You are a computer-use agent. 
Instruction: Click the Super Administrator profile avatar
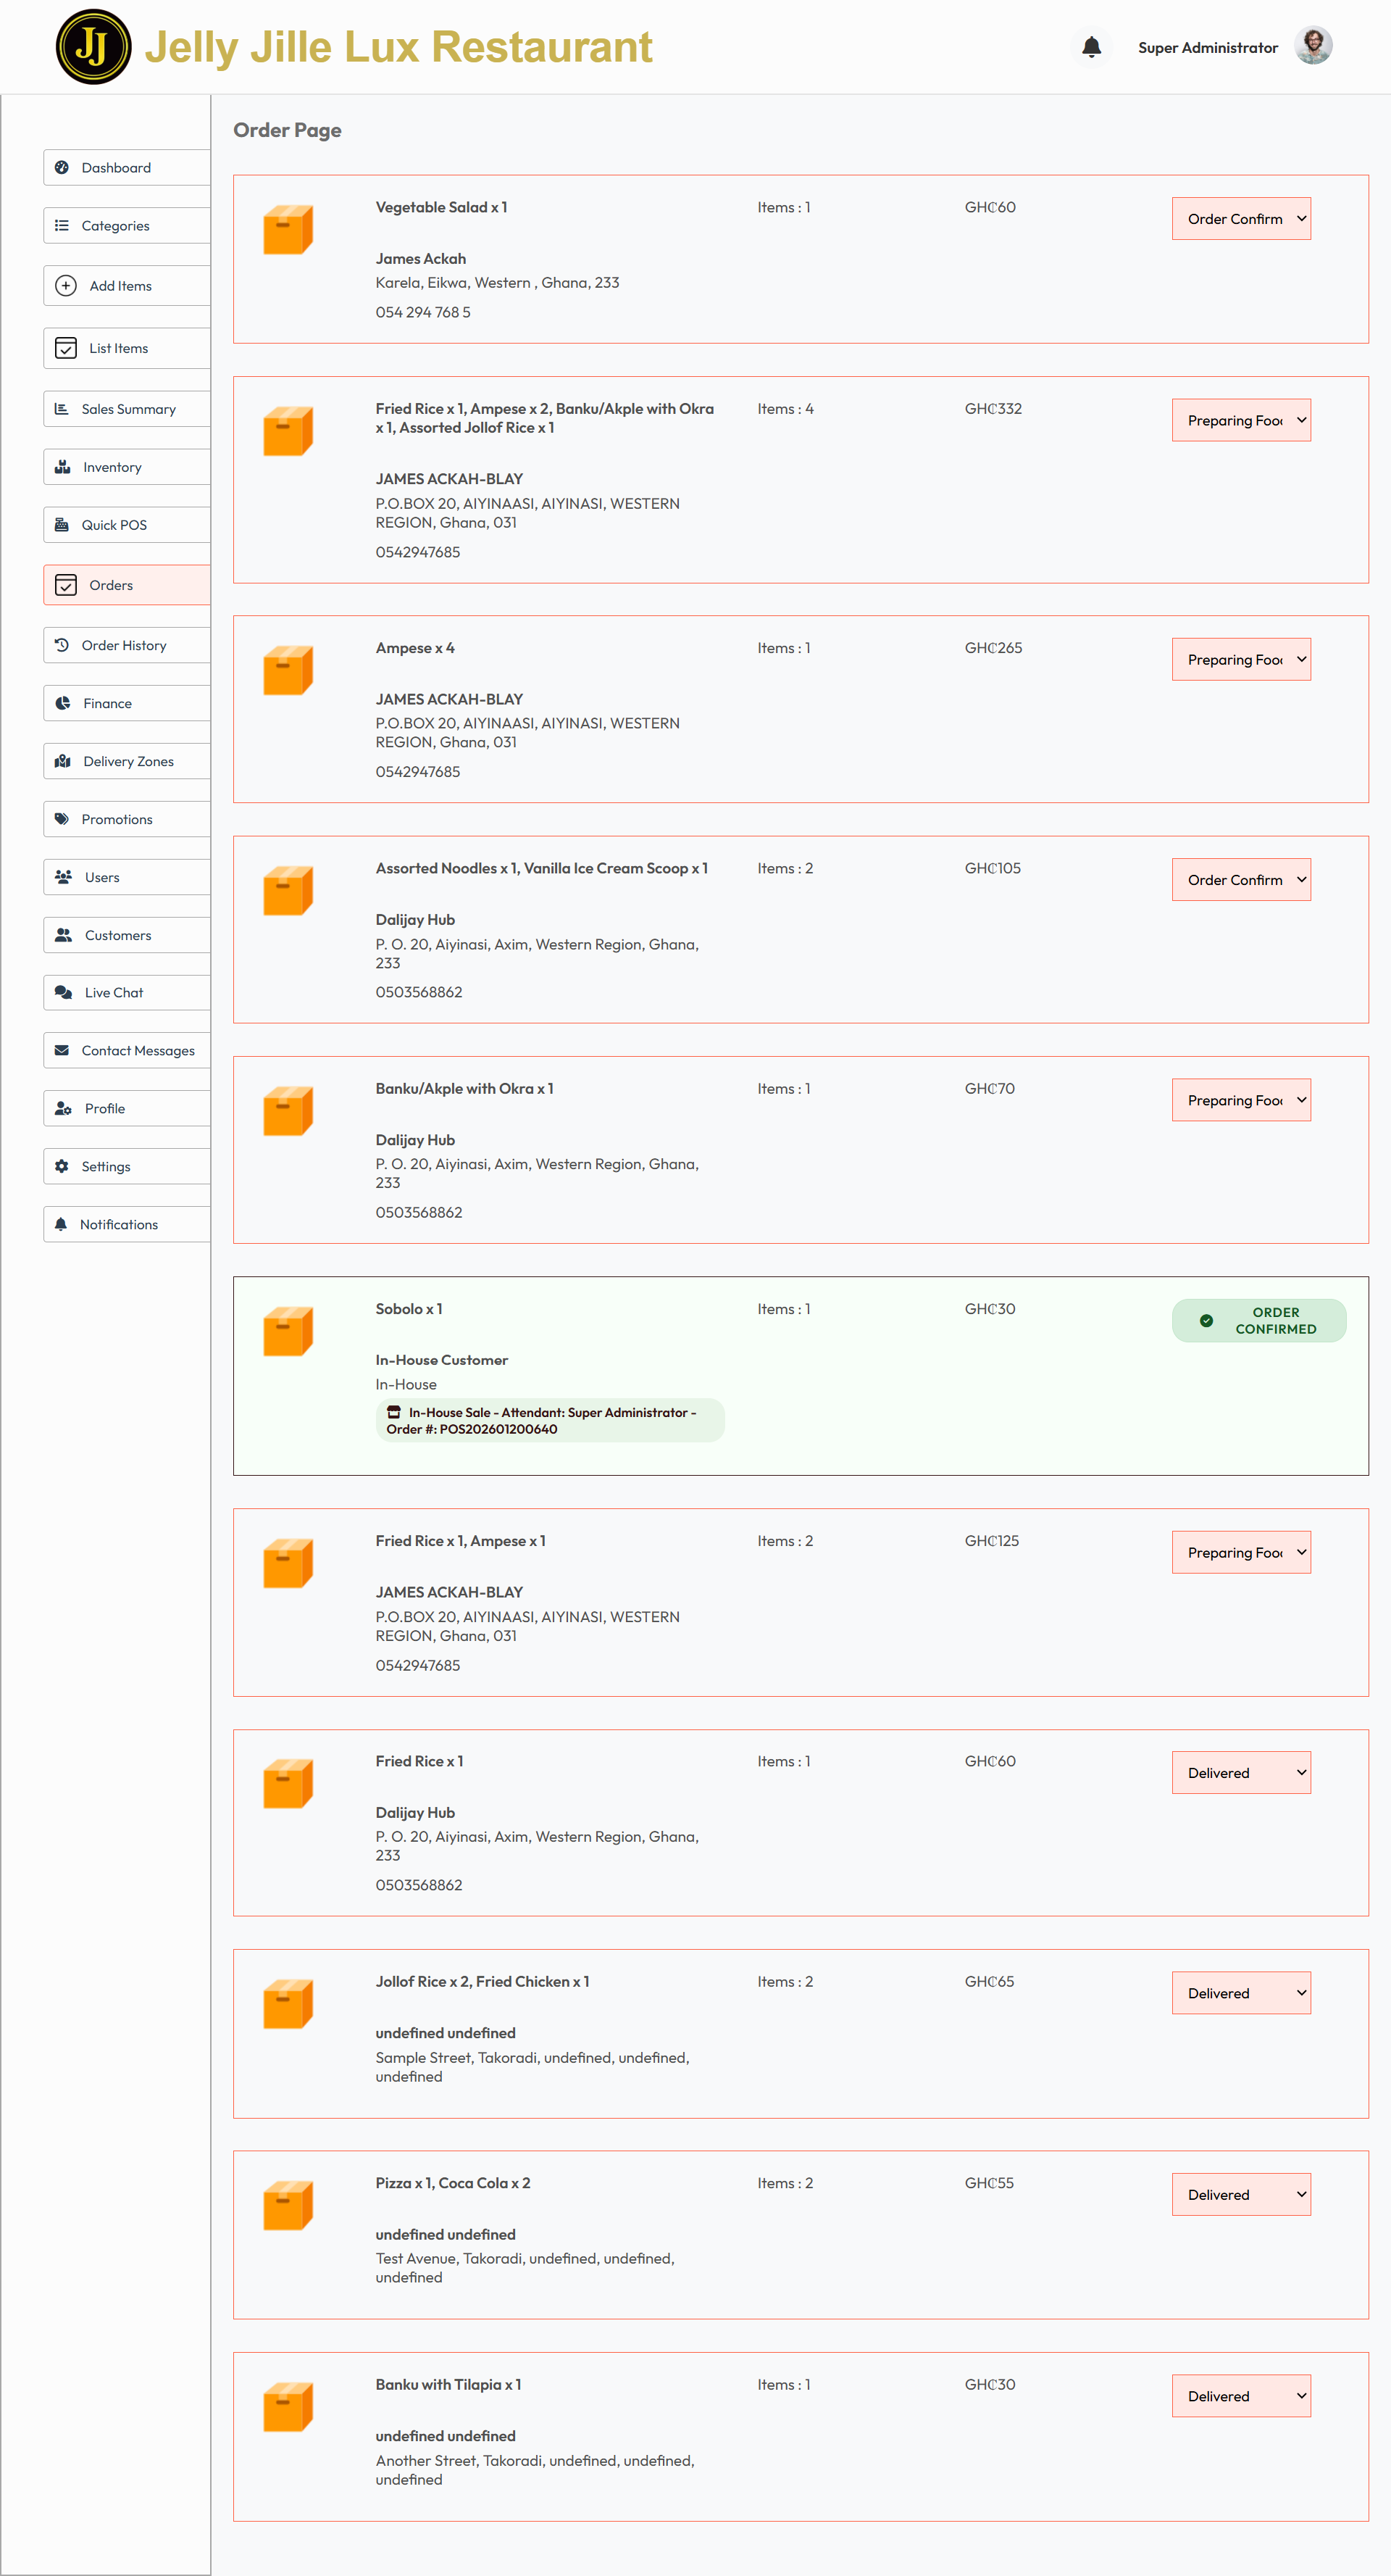pyautogui.click(x=1313, y=46)
